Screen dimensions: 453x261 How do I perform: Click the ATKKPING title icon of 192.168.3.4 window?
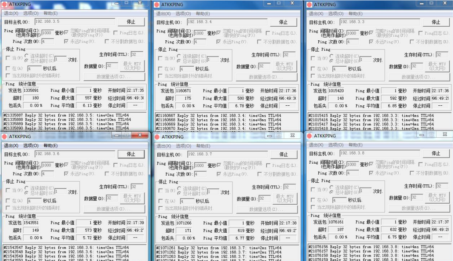click(157, 5)
